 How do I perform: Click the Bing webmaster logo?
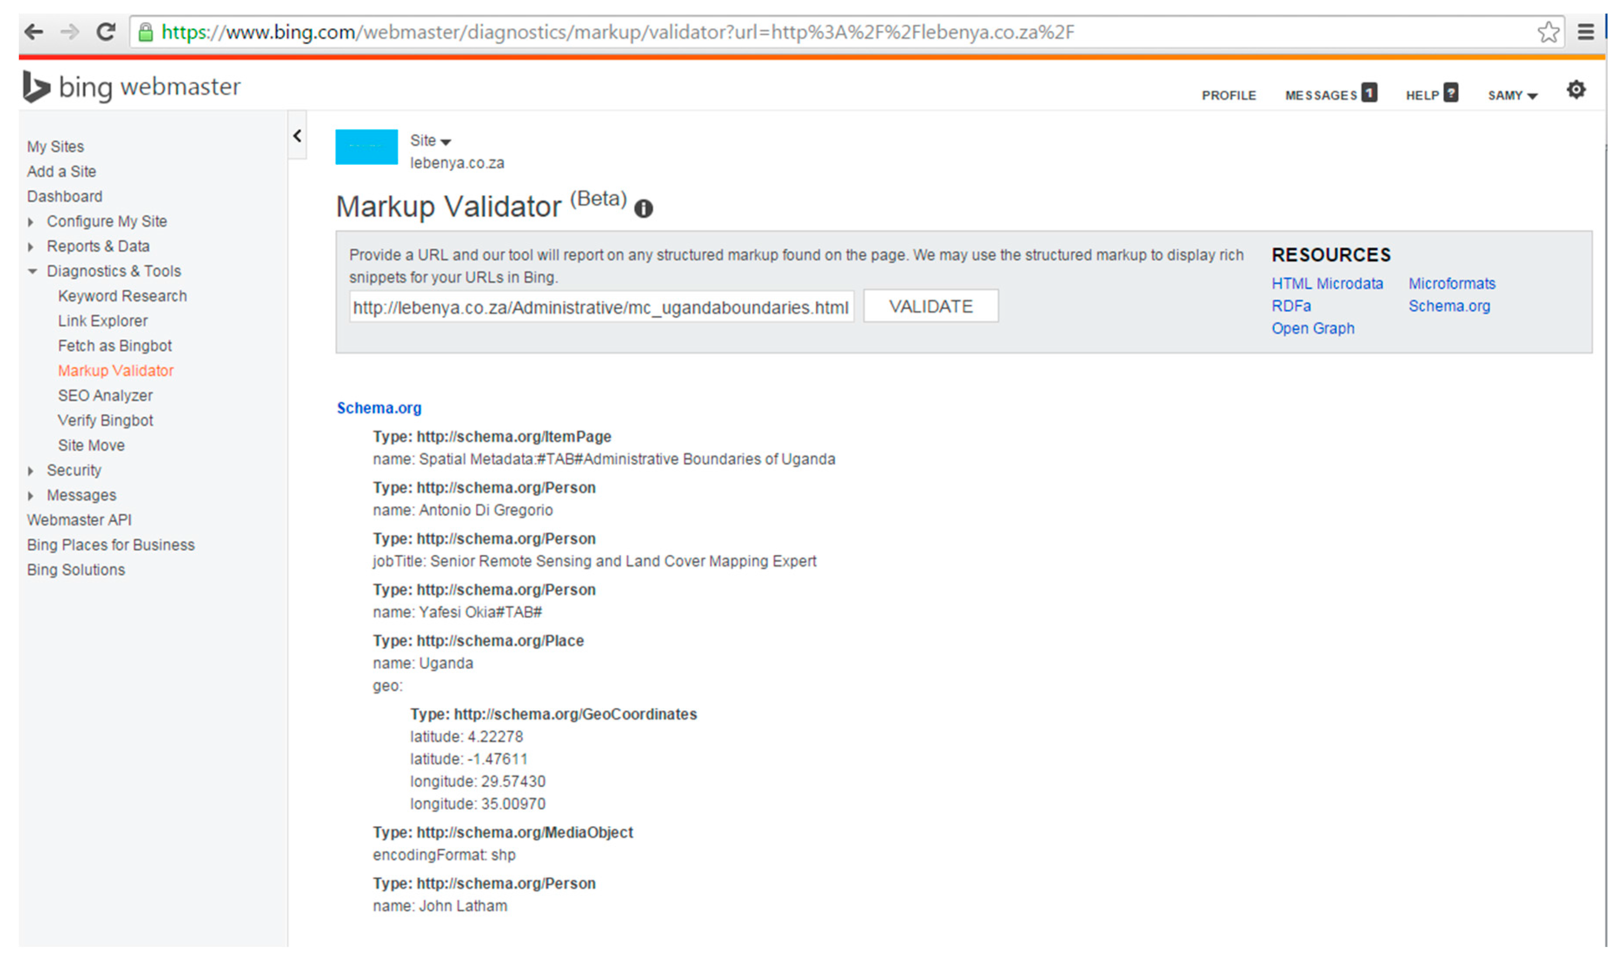(132, 87)
